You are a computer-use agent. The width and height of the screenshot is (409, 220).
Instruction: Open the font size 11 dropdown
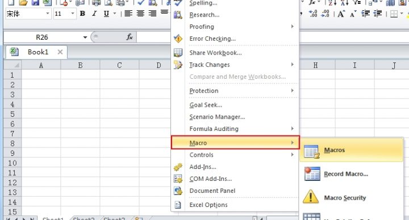(x=73, y=14)
